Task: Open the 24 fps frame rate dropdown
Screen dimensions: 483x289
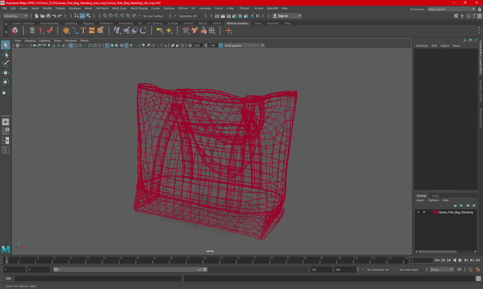Action: [451, 269]
